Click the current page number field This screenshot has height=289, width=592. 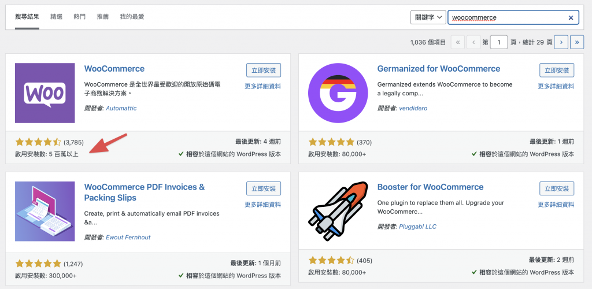pos(499,42)
